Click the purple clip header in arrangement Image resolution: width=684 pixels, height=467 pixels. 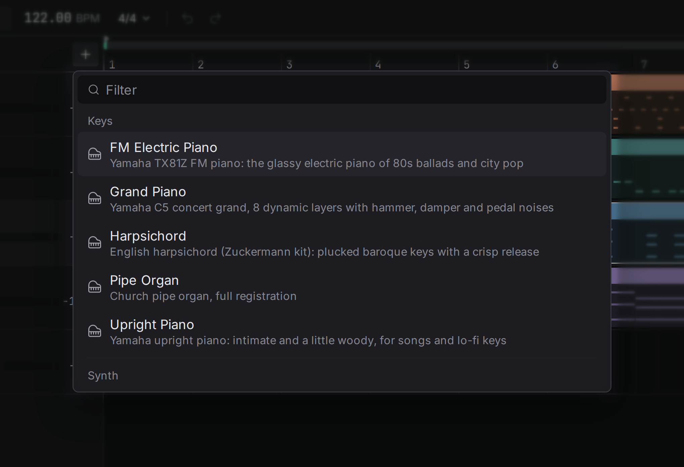coord(647,276)
